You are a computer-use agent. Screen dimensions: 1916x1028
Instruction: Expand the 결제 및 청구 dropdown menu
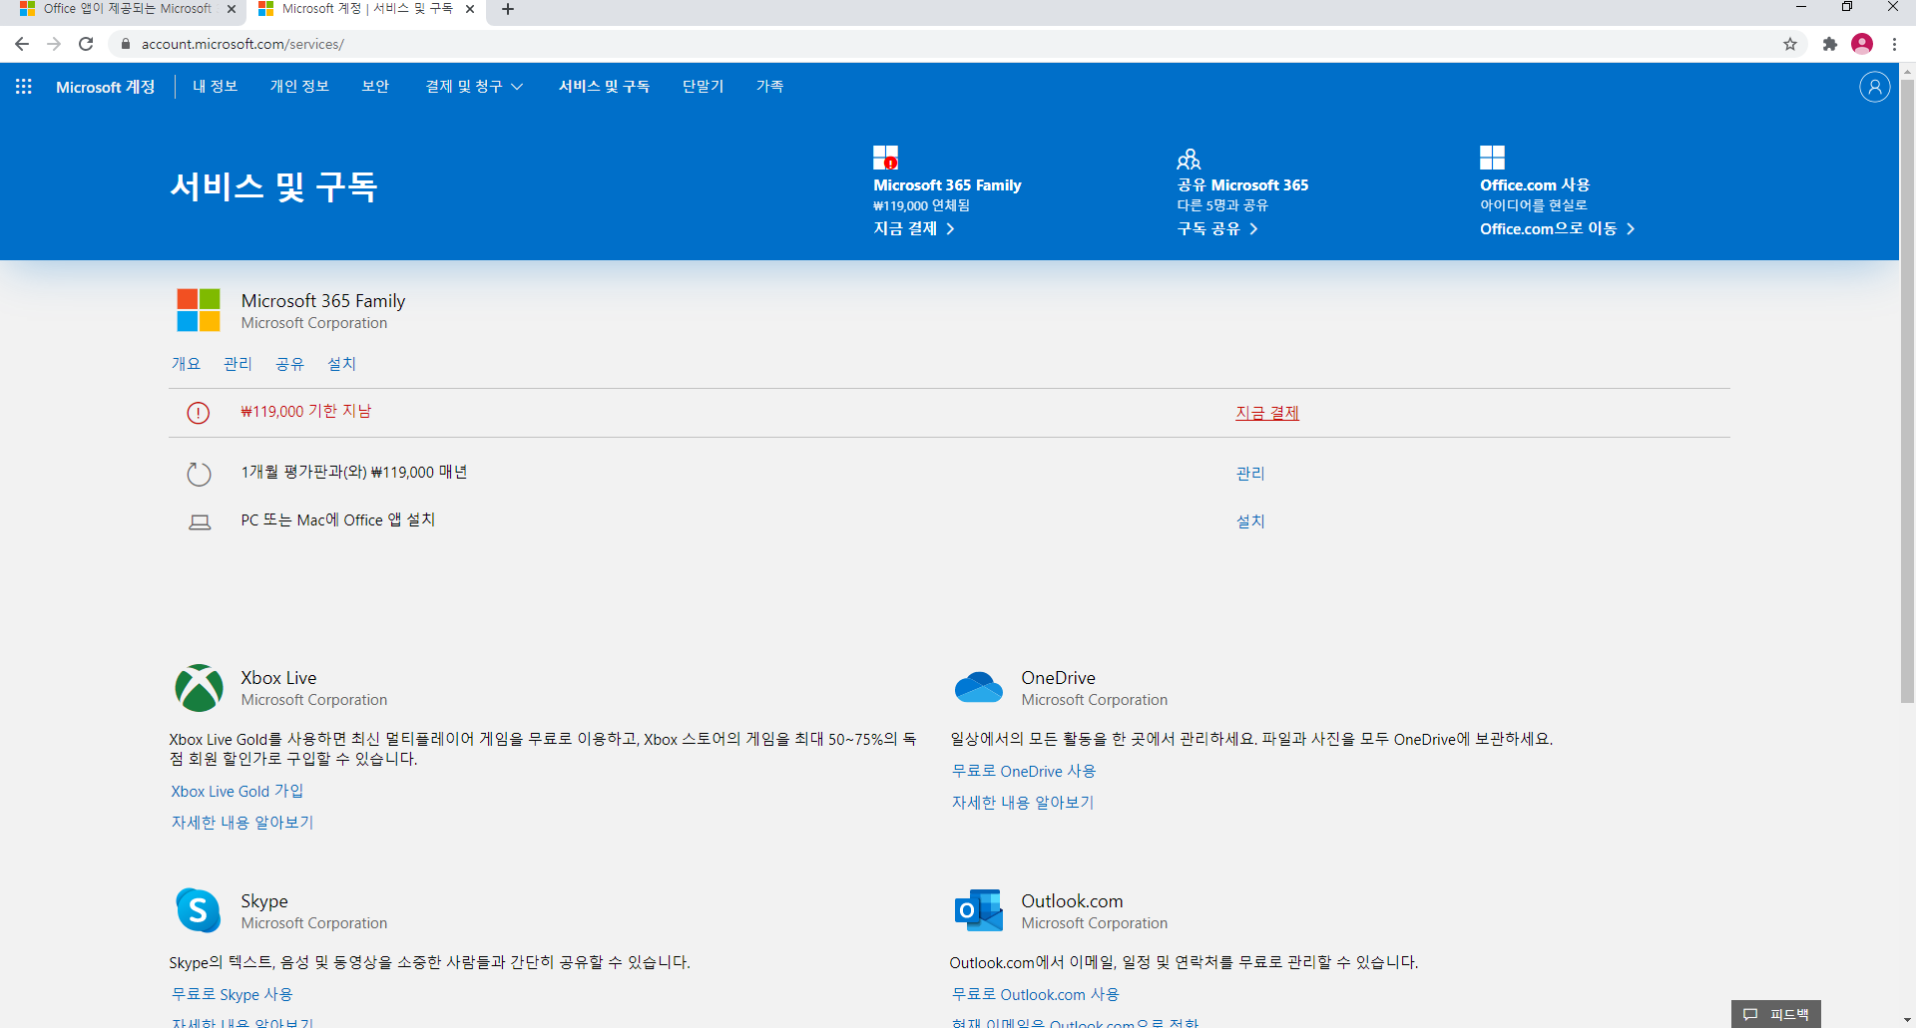click(x=474, y=87)
